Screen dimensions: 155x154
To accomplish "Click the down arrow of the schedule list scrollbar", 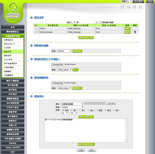I will (126, 141).
